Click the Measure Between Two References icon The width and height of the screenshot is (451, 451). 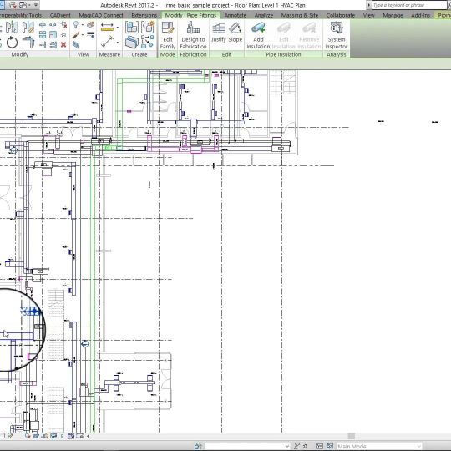[x=107, y=42]
